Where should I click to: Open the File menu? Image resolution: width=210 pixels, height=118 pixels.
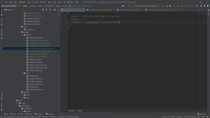coord(6,2)
